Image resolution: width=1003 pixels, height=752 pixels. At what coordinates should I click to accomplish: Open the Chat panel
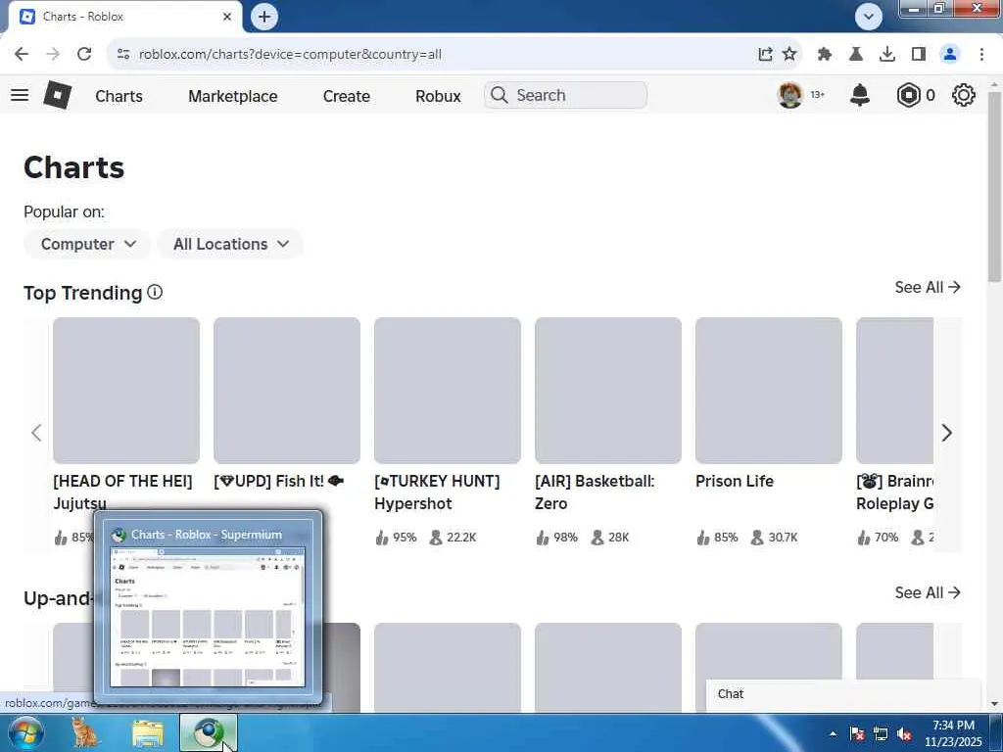843,694
